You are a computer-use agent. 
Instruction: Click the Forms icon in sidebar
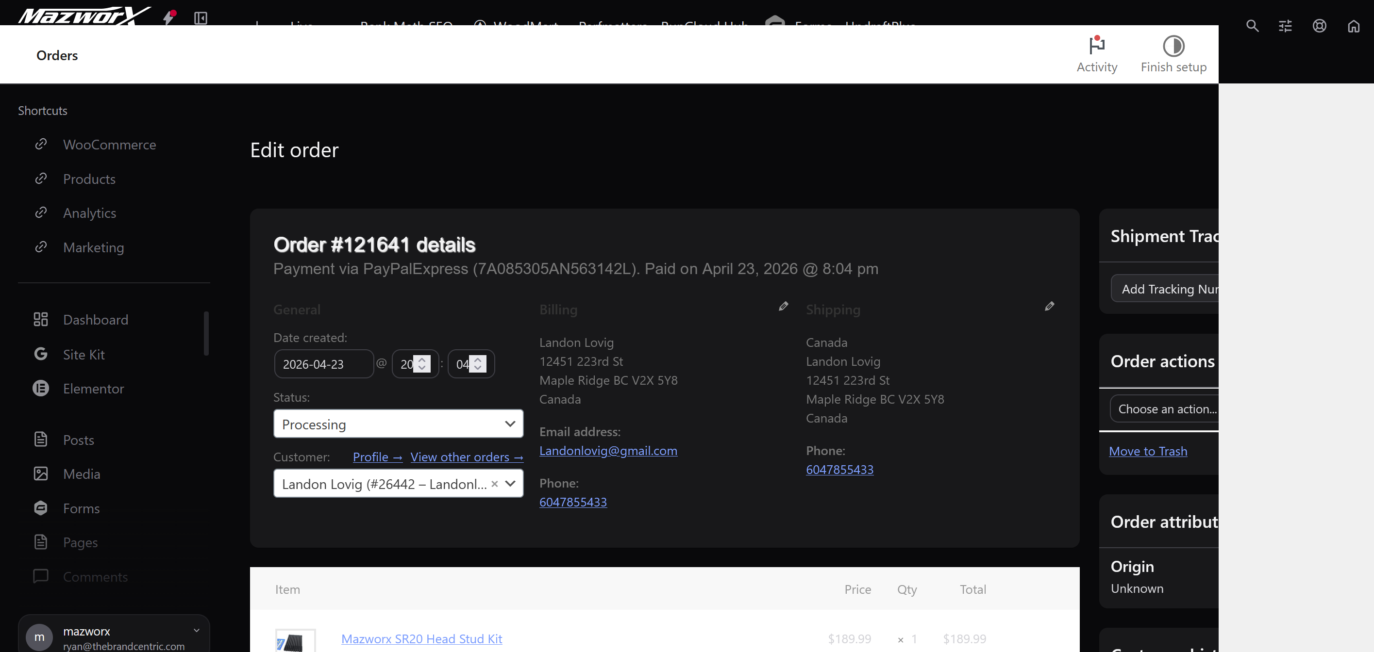40,507
